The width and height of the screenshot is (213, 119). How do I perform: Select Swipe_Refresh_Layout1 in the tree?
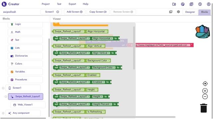(x=26, y=97)
